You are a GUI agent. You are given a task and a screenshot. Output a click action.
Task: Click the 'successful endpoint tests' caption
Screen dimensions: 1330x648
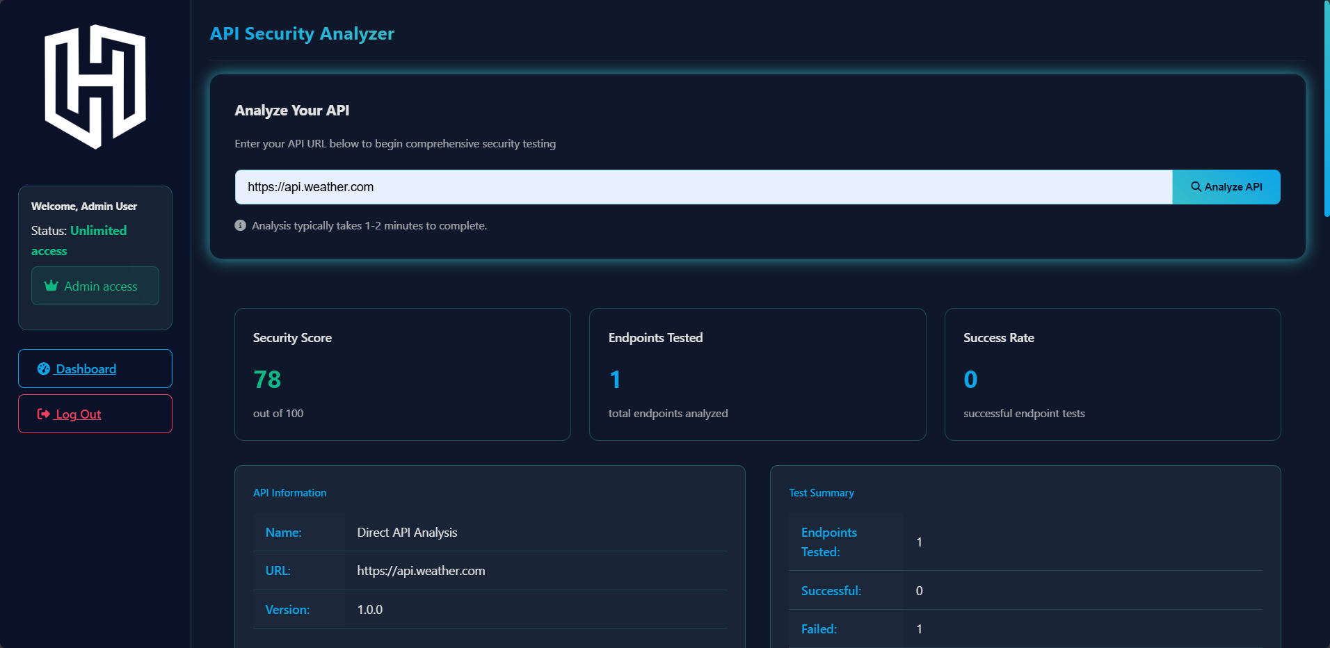[x=1024, y=413]
